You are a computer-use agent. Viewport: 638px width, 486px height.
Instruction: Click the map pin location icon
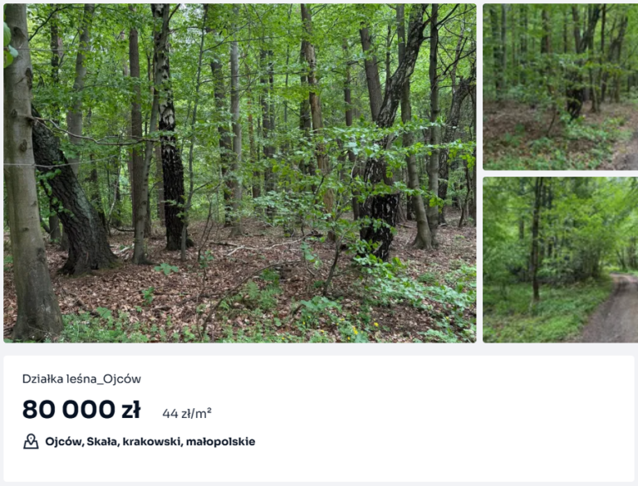[31, 441]
